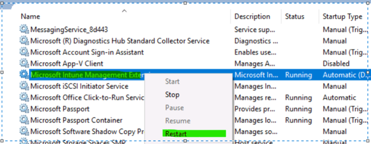The image size is (371, 144).
Task: Click the Disabled startup type of App-V Client
Action: pos(336,63)
